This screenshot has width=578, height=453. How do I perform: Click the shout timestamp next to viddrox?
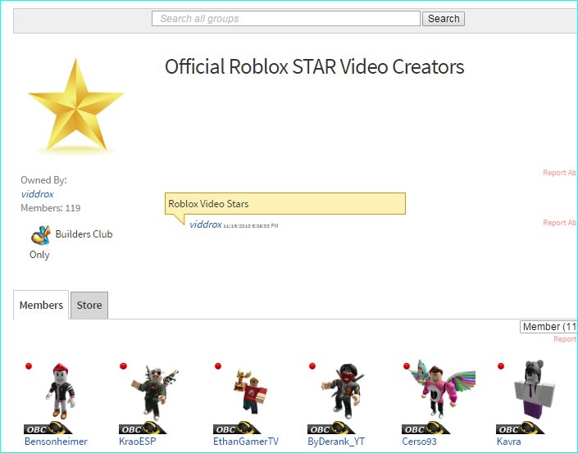point(251,226)
